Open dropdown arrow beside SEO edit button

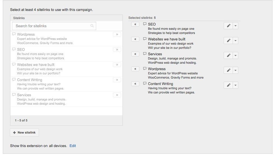[x=235, y=26]
